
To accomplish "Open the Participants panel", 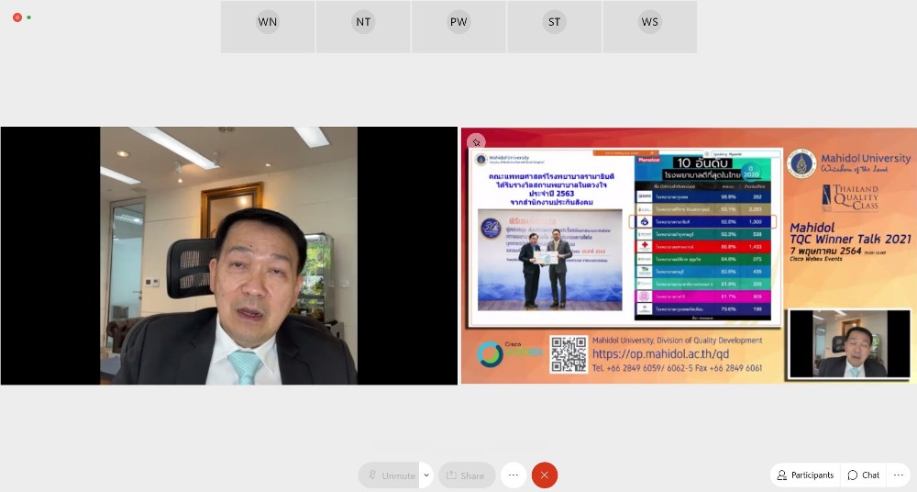I will [805, 475].
